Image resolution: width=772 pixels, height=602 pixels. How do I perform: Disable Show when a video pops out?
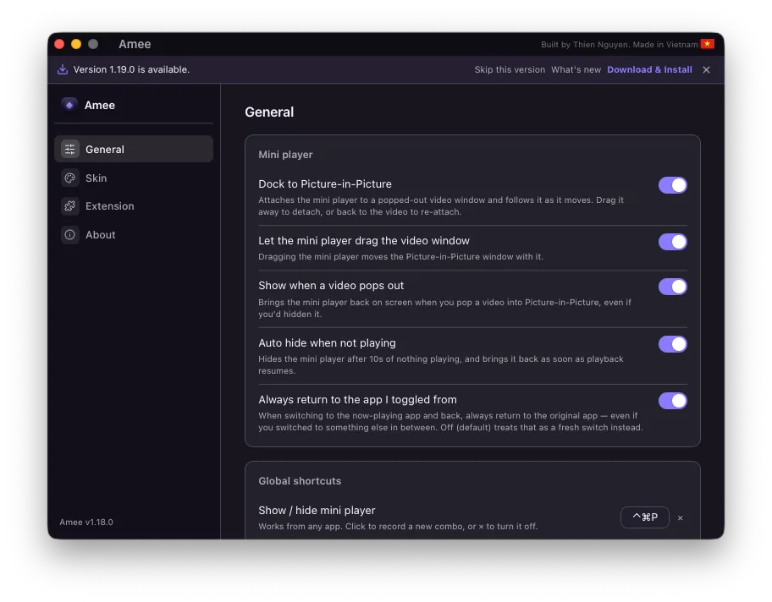(673, 287)
